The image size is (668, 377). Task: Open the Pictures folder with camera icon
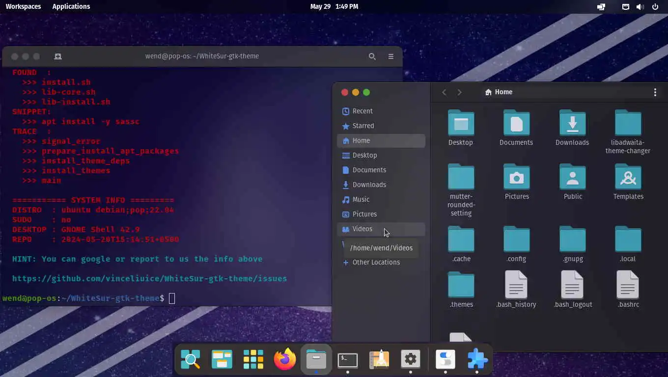point(517,182)
